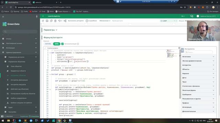
Task: Click the pin icon of the sidebar
Action: [37, 17]
